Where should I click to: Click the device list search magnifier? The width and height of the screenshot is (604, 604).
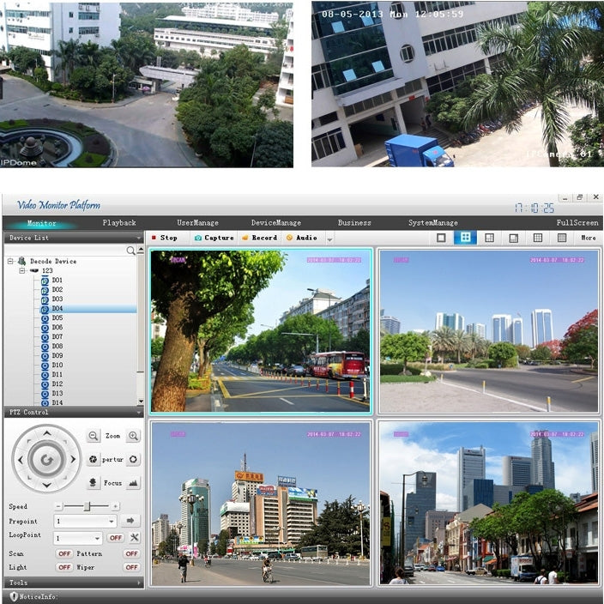pyautogui.click(x=130, y=251)
